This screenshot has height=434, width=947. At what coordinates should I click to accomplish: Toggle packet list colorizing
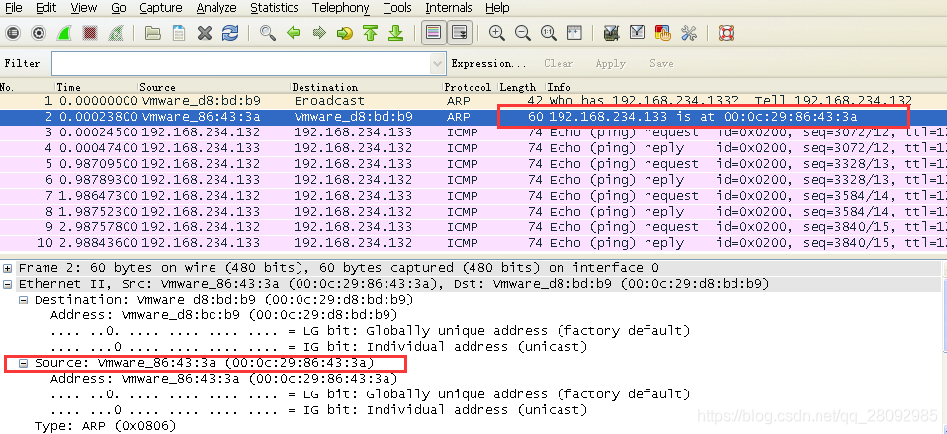[434, 33]
